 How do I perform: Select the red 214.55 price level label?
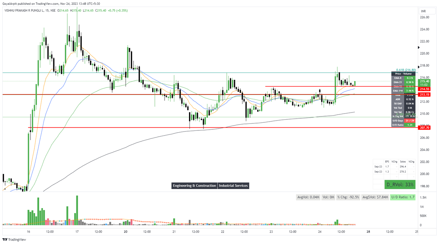(424, 89)
